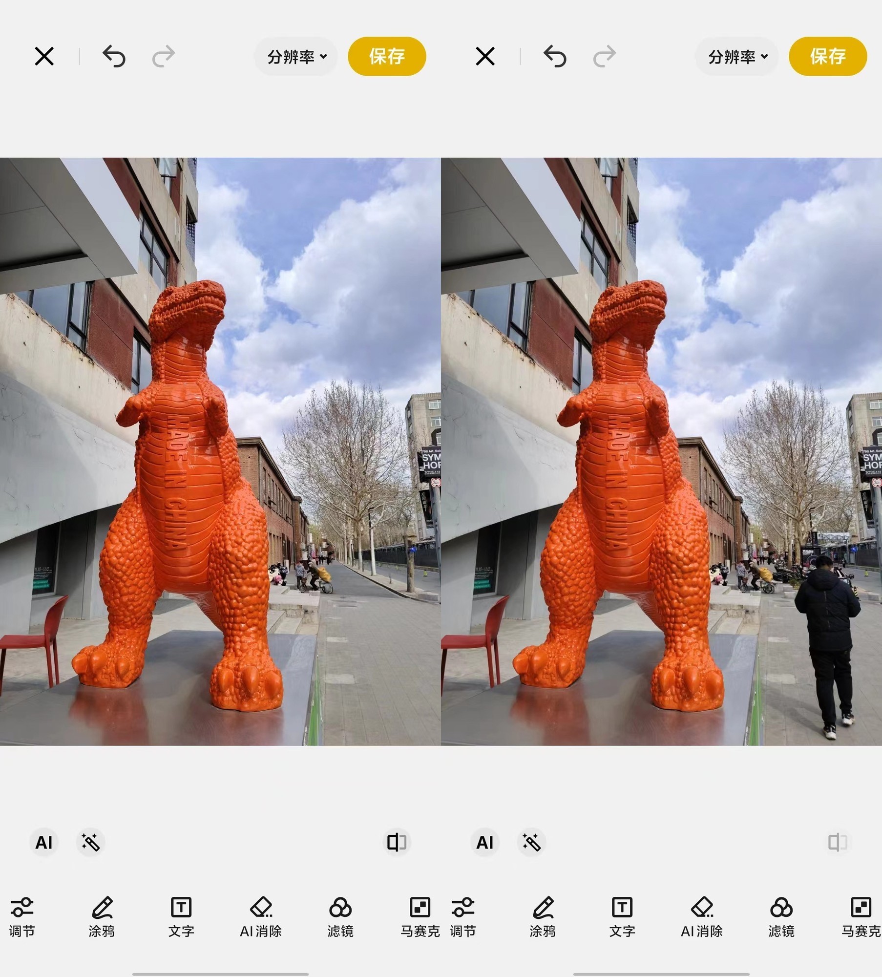
Task: Toggle the before/after compare icon in left editor
Action: pos(397,842)
